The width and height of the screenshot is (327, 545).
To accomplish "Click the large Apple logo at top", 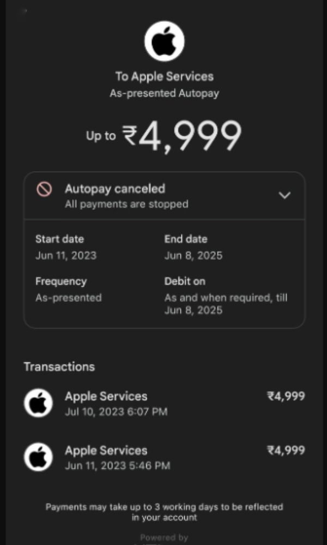I will point(164,41).
